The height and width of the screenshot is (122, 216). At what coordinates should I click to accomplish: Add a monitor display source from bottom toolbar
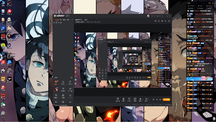tap(129, 99)
